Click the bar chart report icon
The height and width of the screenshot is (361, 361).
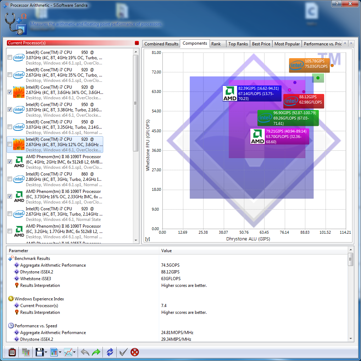pos(54,352)
